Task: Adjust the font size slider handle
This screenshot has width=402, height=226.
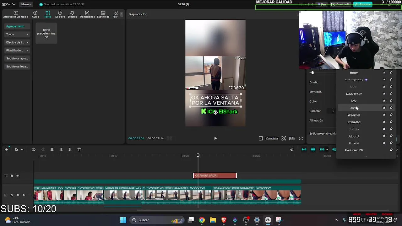Action: click(x=312, y=73)
